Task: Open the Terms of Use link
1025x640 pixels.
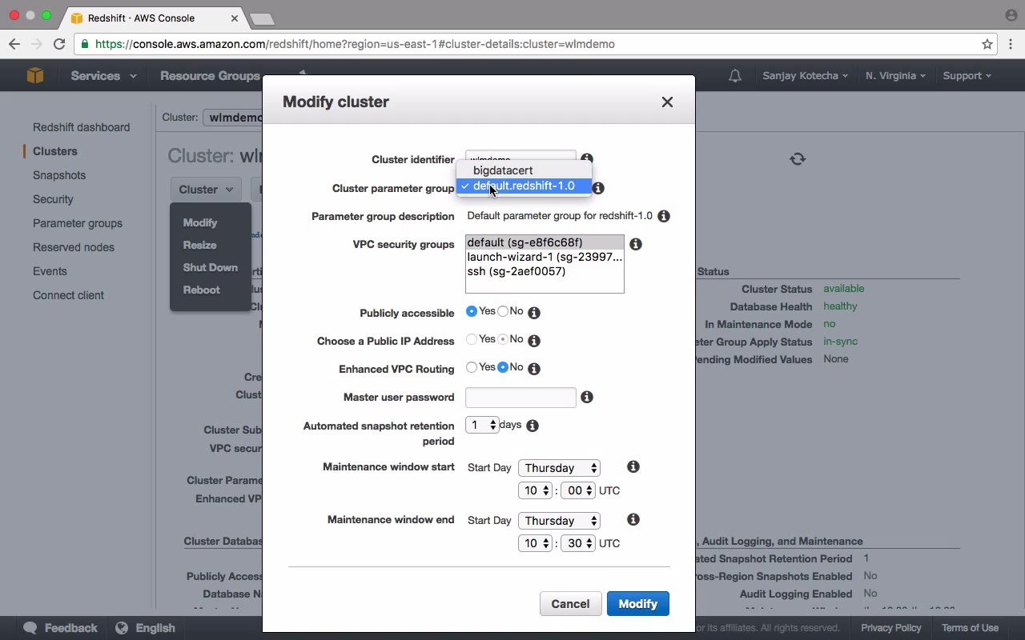Action: pos(970,628)
